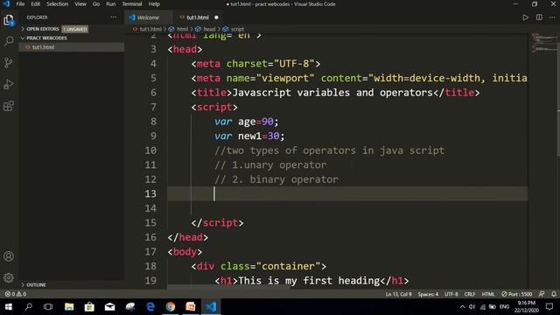Split the editor to the right

(x=539, y=17)
